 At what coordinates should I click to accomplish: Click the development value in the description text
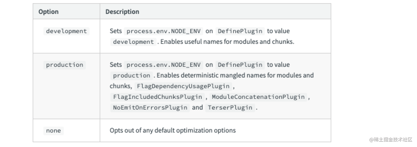tap(133, 42)
